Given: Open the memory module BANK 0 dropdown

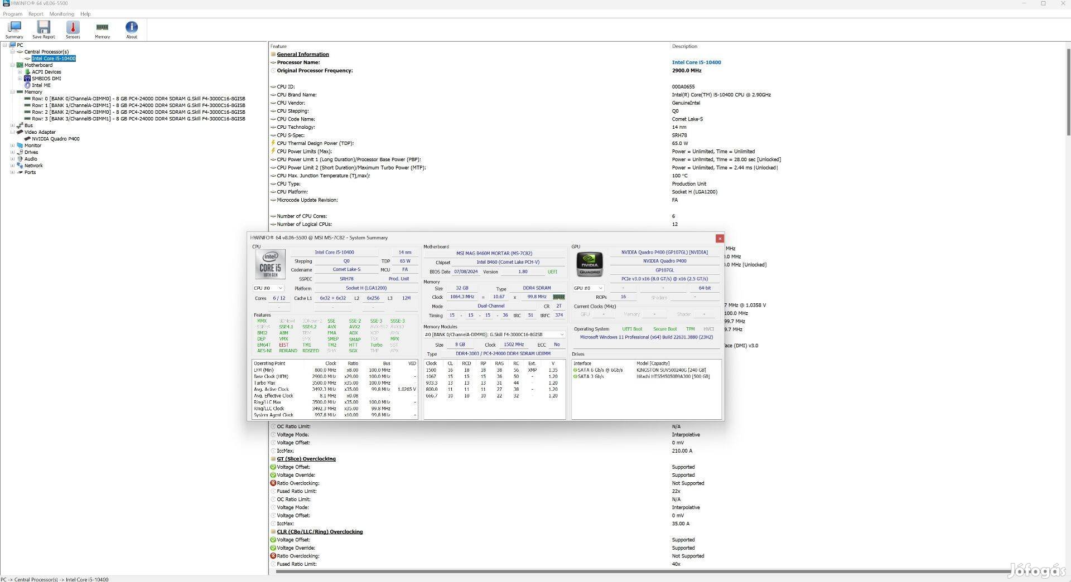Looking at the screenshot, I should point(494,334).
